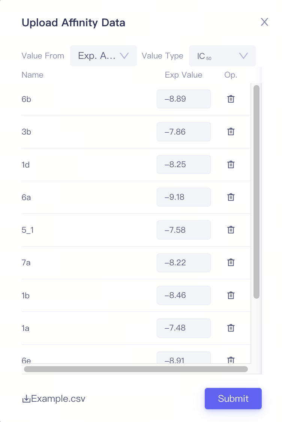Edit the Exp Value field for 6b
The height and width of the screenshot is (422, 282).
point(184,99)
